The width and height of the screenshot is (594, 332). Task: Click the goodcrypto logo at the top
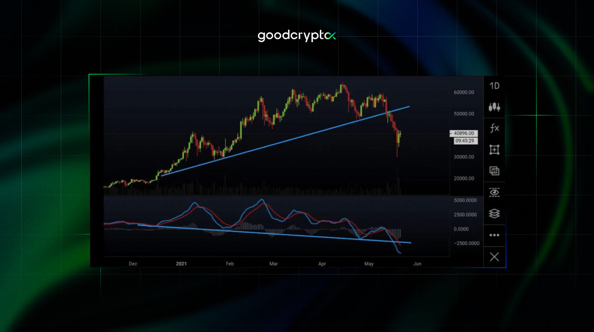pos(297,35)
